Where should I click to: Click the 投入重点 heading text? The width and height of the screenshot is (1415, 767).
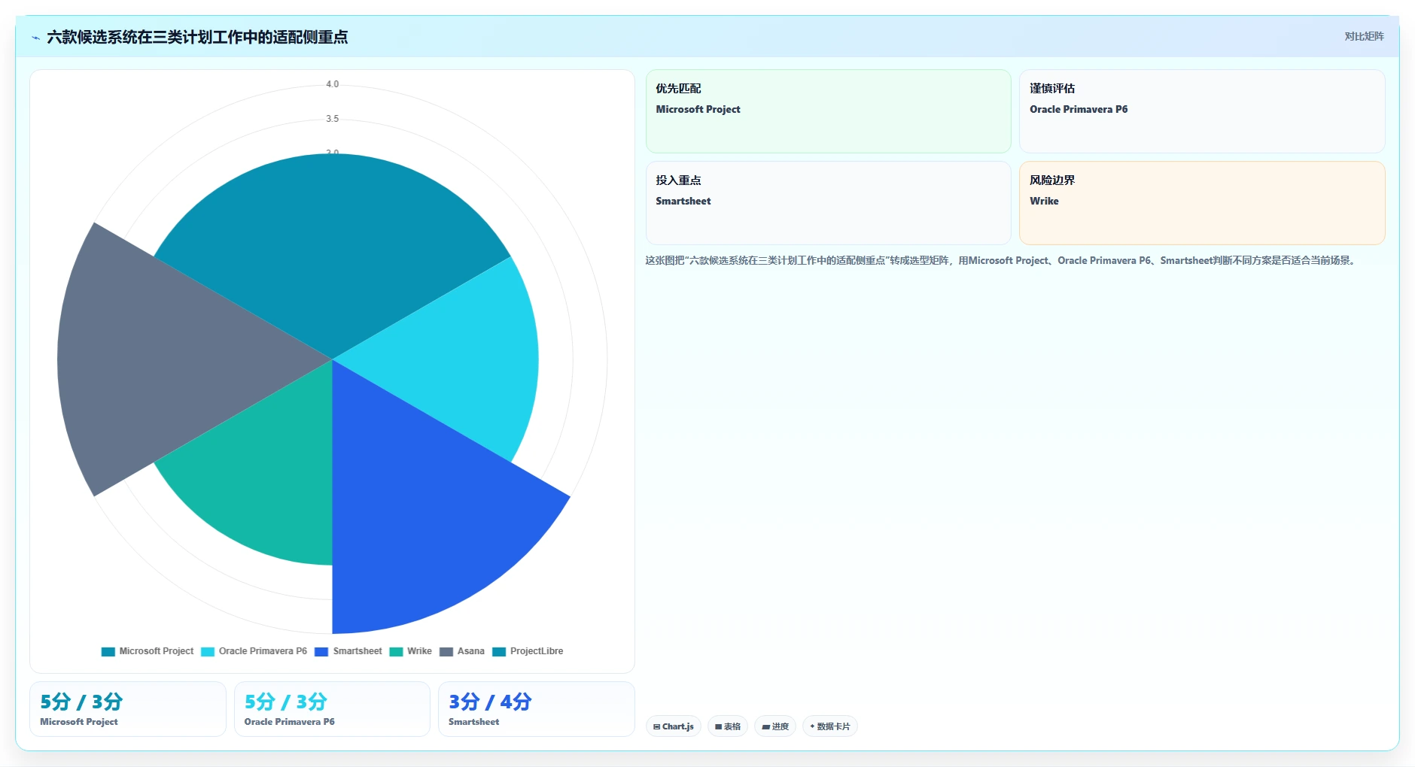pos(678,180)
